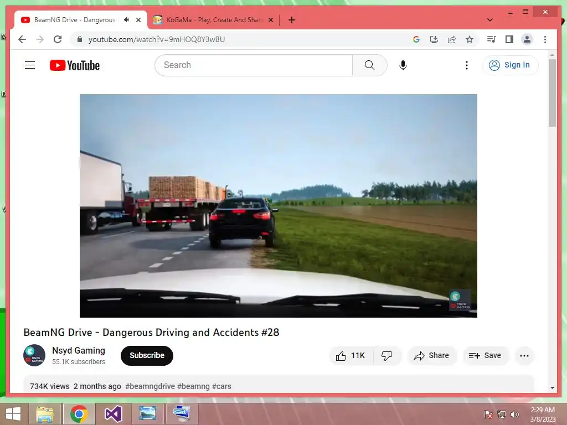
Task: Open Visual Studio from taskbar
Action: [113, 414]
